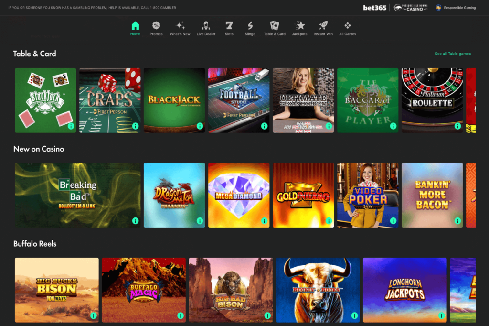Show info for Video Poker Live
Image resolution: width=489 pixels, height=326 pixels.
tap(393, 221)
